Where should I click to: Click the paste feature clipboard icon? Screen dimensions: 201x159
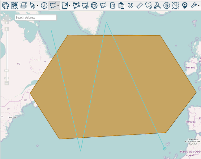point(121,5)
